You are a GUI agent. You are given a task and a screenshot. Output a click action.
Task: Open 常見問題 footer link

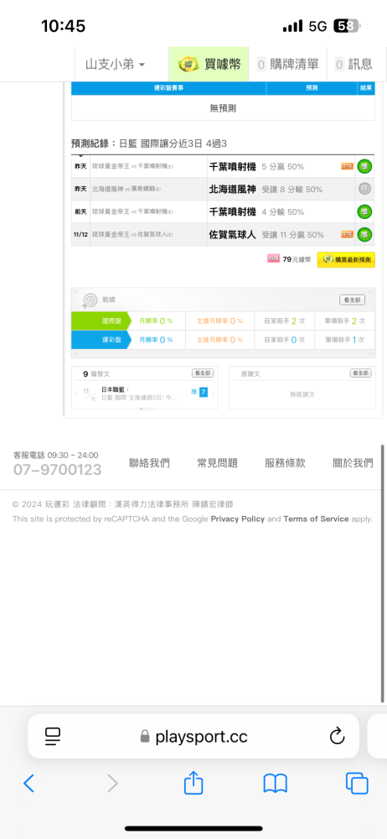coord(217,463)
